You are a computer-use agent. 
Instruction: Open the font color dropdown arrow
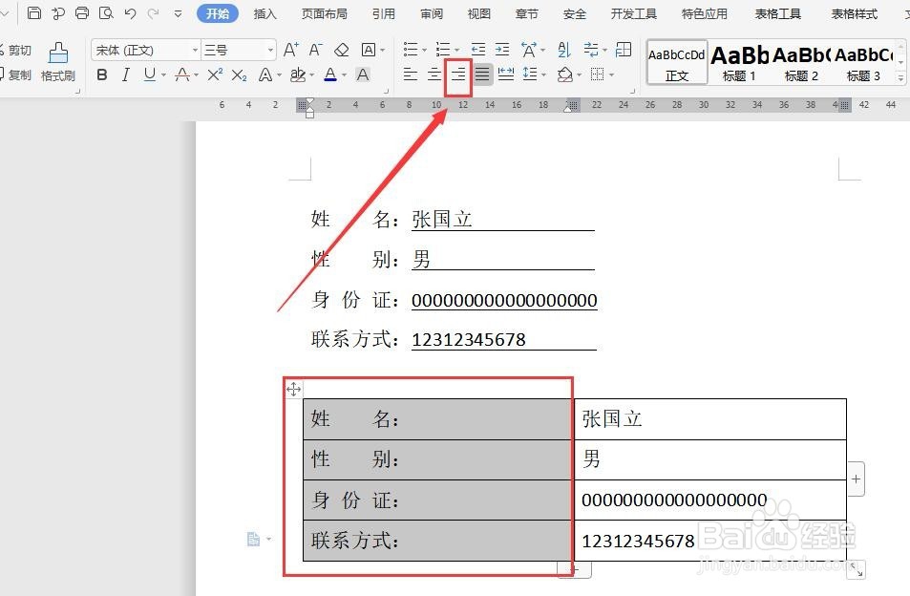pyautogui.click(x=342, y=74)
